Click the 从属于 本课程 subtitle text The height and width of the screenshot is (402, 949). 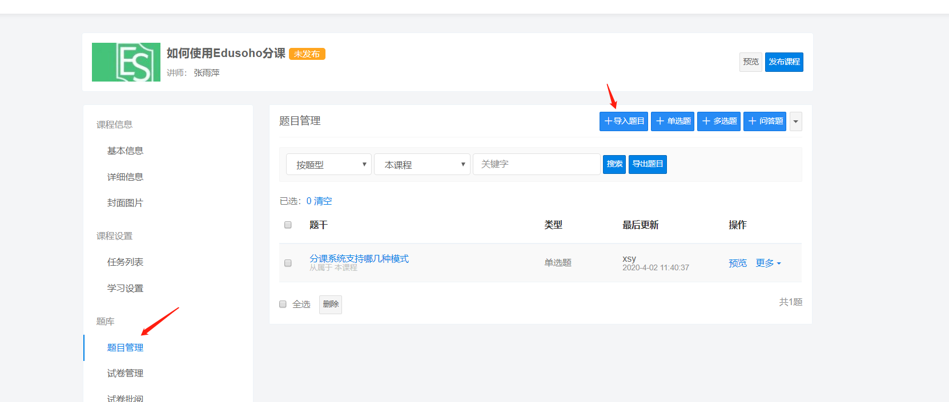(333, 267)
